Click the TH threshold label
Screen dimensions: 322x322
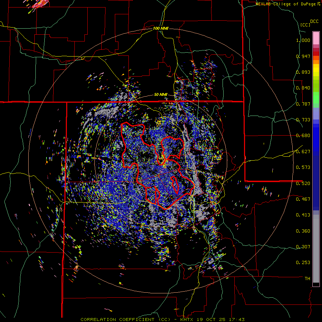coord(307,278)
